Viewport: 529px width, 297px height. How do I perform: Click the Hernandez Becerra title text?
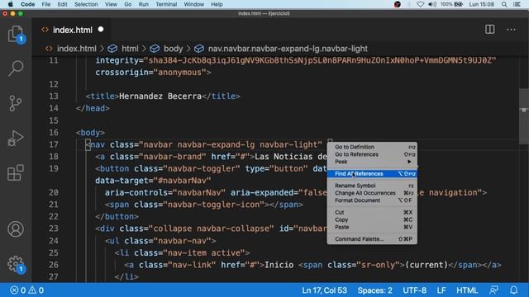point(160,97)
